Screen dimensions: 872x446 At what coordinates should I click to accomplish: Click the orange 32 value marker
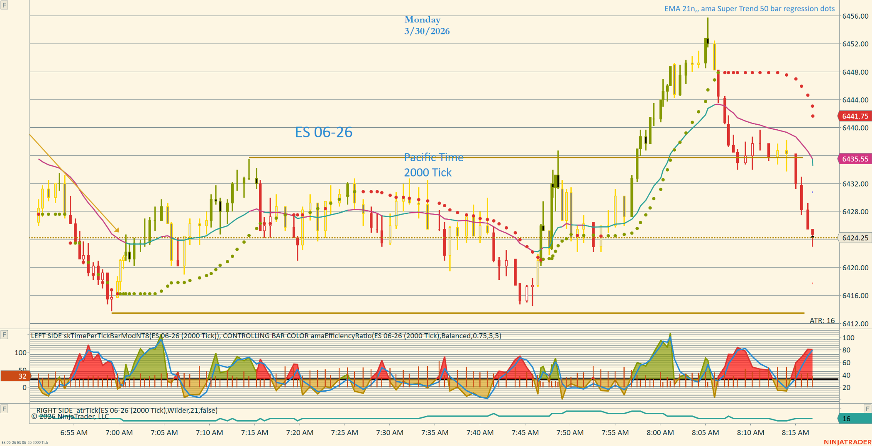point(16,376)
